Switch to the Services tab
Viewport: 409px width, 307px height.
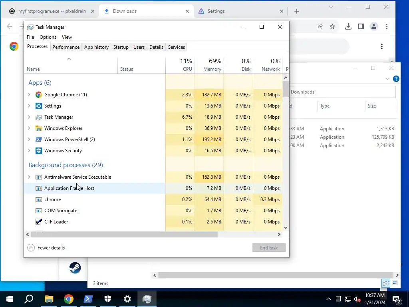pyautogui.click(x=177, y=47)
